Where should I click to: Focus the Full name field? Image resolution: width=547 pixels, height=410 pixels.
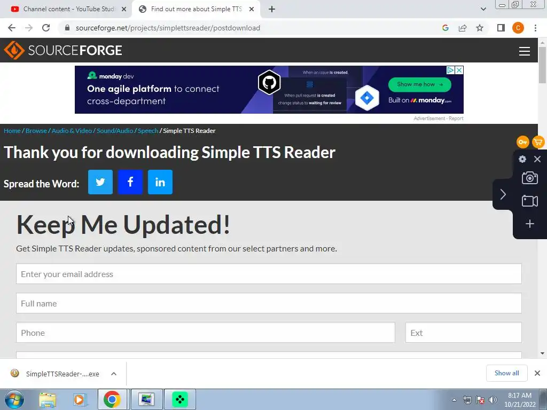tap(269, 303)
